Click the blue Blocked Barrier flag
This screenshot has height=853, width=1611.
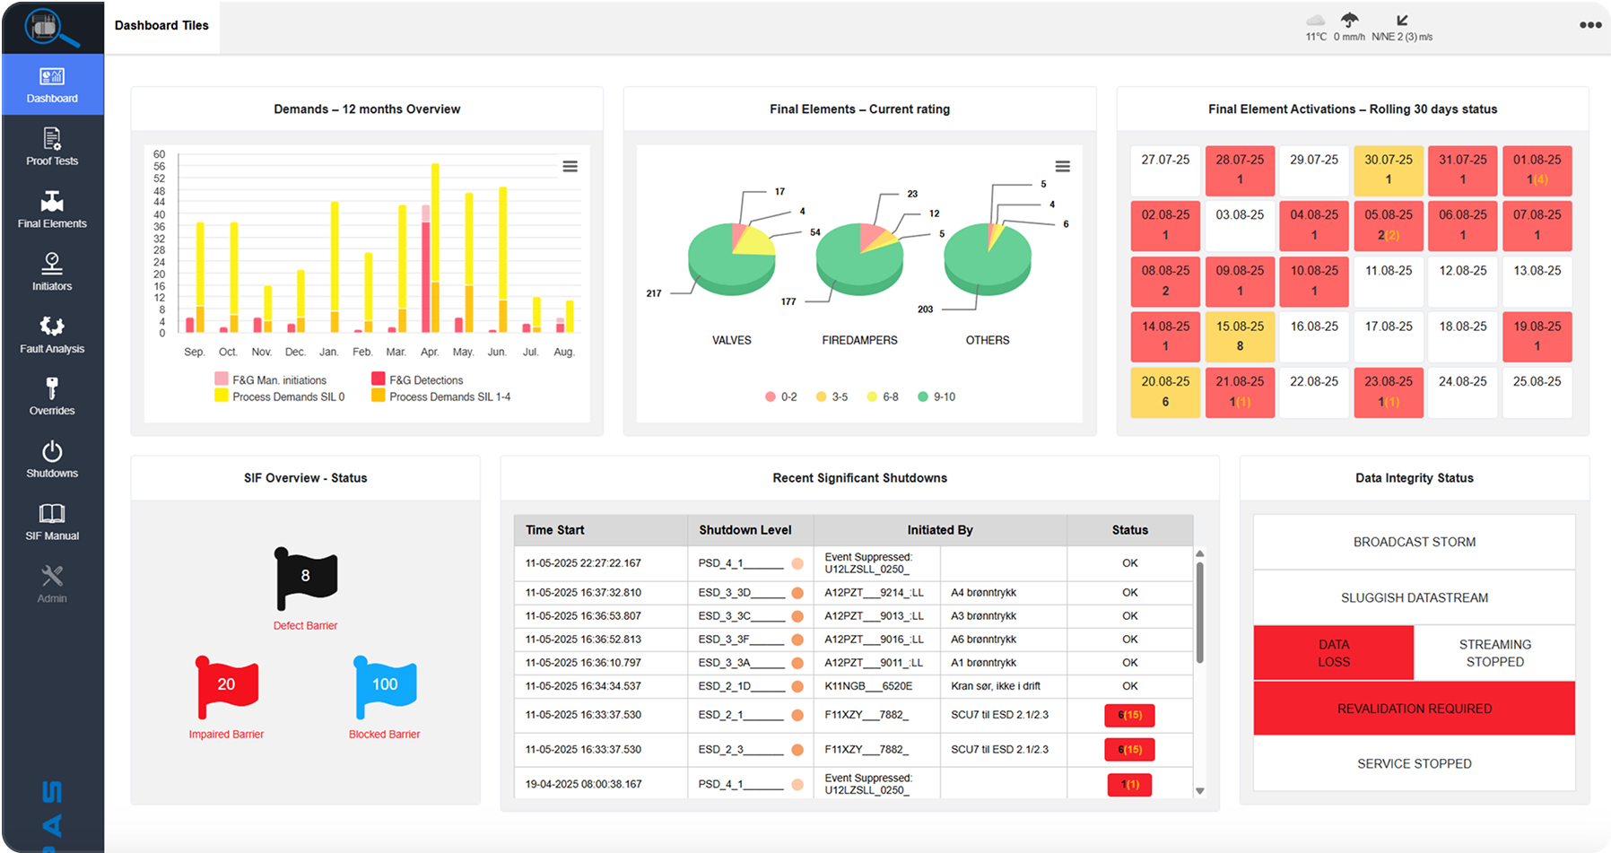[x=385, y=686]
